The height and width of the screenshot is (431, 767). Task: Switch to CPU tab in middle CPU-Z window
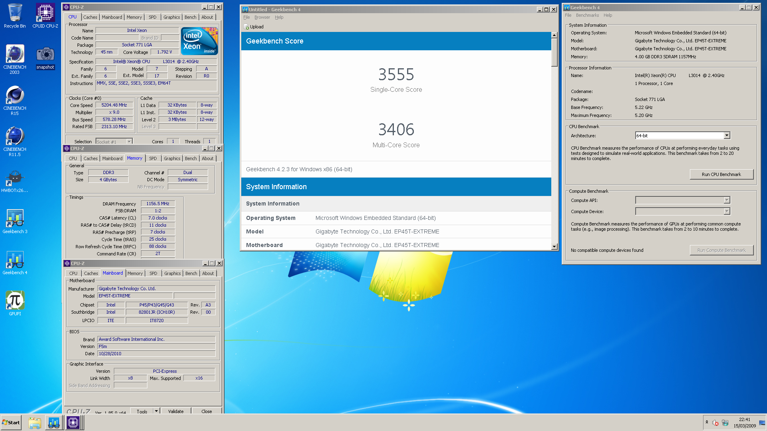click(x=73, y=158)
